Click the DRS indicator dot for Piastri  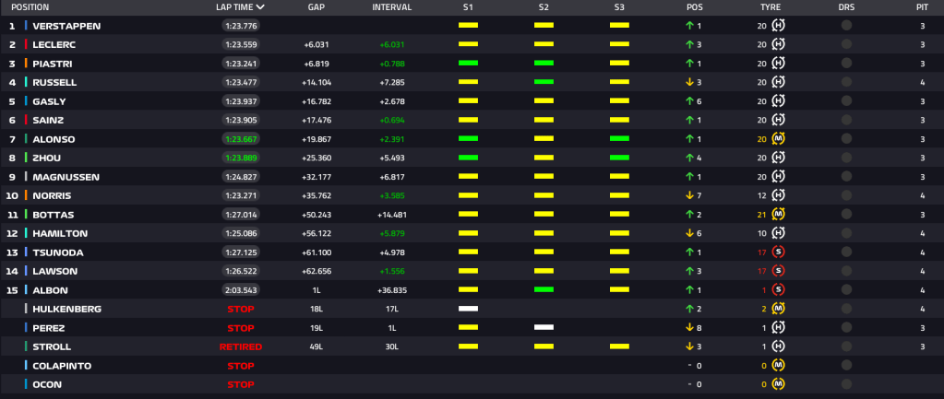pos(846,63)
